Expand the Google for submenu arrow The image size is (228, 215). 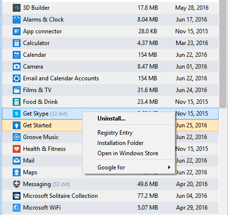pos(169,167)
